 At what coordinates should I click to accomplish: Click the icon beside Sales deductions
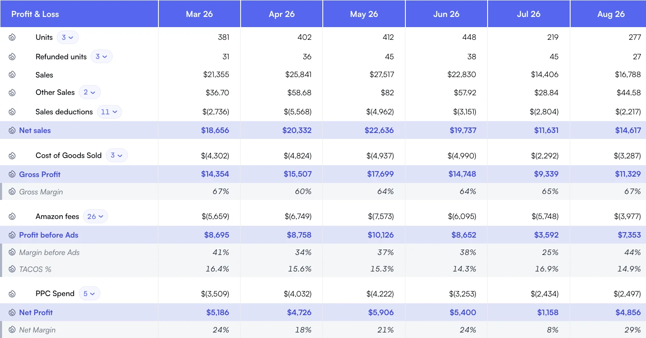[12, 112]
